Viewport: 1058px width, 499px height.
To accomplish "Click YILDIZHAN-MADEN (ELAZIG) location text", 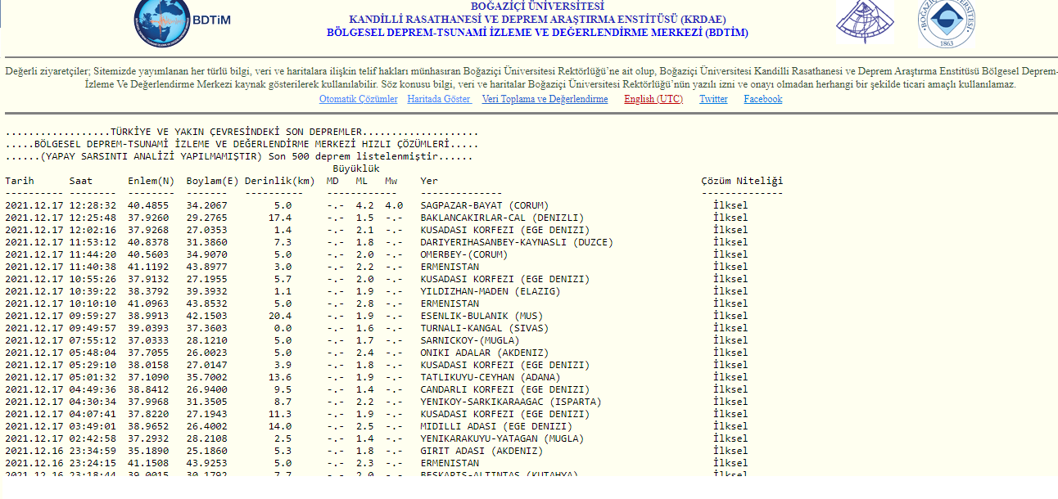I will (x=491, y=291).
